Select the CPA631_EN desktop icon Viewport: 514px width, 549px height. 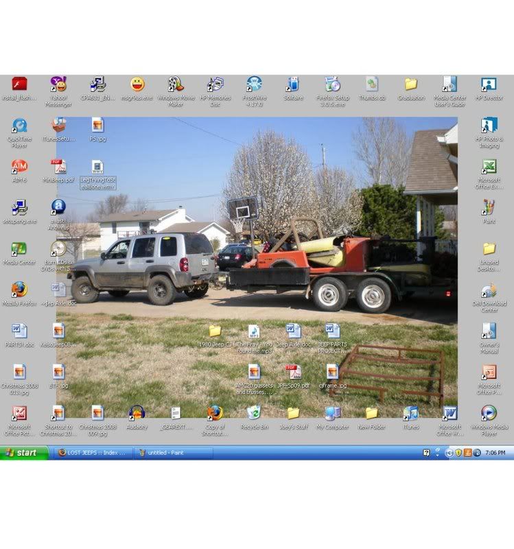pos(97,84)
